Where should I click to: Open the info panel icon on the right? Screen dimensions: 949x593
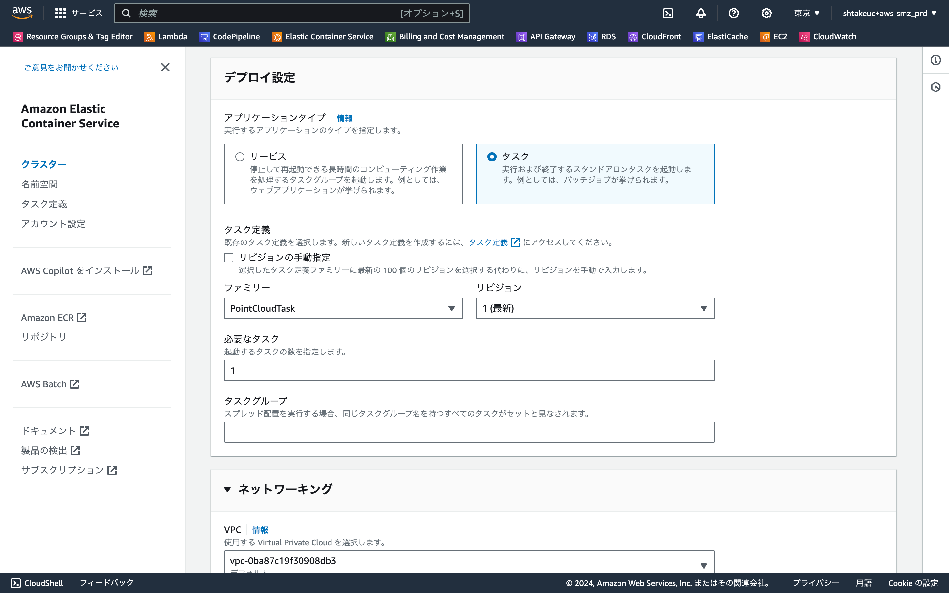click(936, 60)
